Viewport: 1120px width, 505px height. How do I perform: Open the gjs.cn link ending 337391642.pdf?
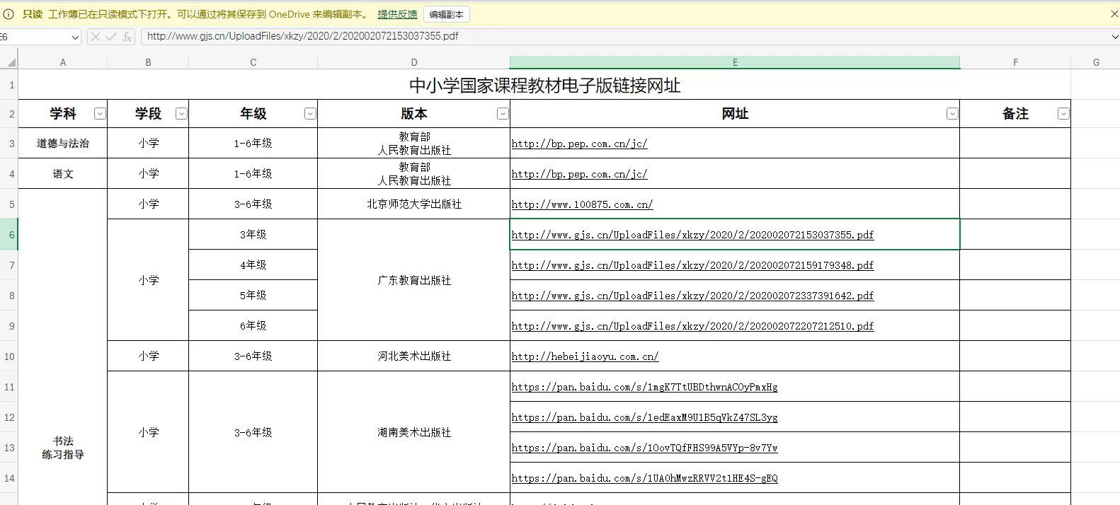(692, 296)
